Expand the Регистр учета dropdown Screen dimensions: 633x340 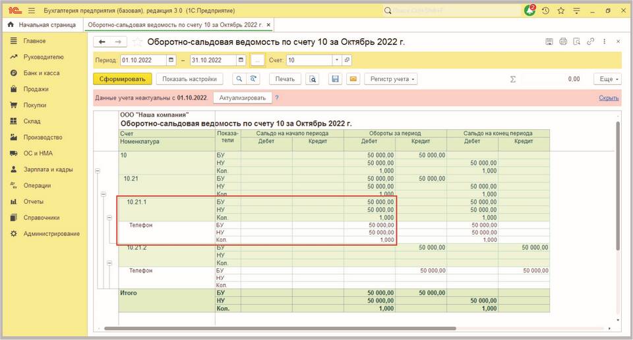[392, 79]
